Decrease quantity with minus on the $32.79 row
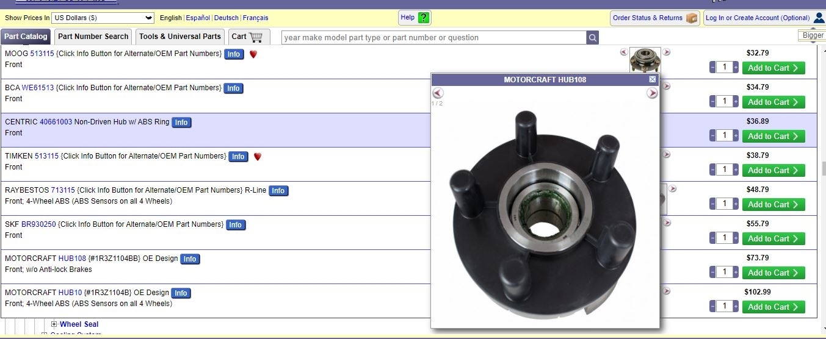The width and height of the screenshot is (826, 339). click(712, 67)
